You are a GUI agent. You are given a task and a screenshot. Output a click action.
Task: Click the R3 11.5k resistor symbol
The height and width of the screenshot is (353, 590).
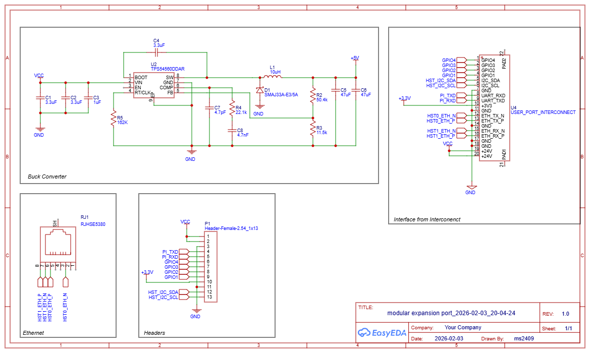[x=313, y=128]
